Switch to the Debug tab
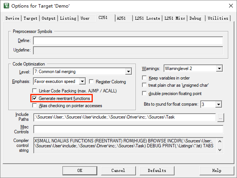Image resolution: width=237 pixels, height=178 pixels. [195, 18]
